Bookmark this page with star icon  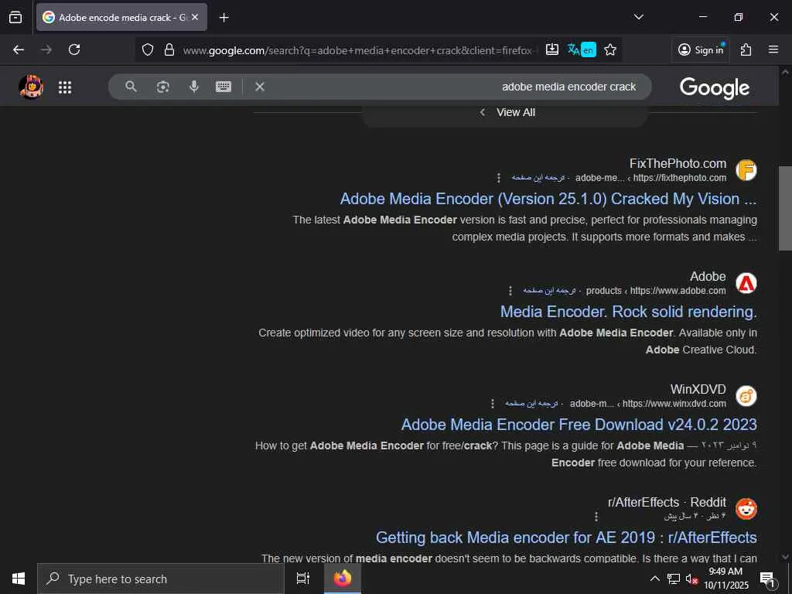coord(610,49)
